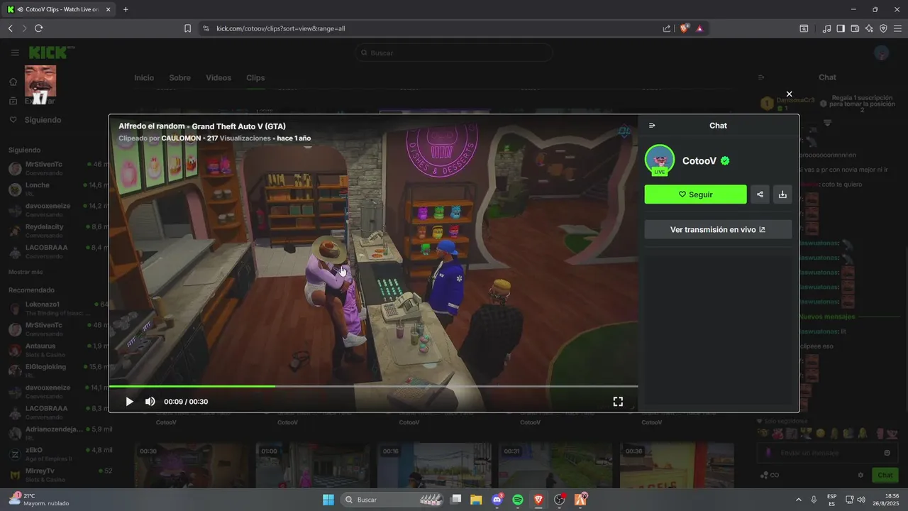This screenshot has width=908, height=511.
Task: Open the Brave Shields icon
Action: pyautogui.click(x=685, y=28)
